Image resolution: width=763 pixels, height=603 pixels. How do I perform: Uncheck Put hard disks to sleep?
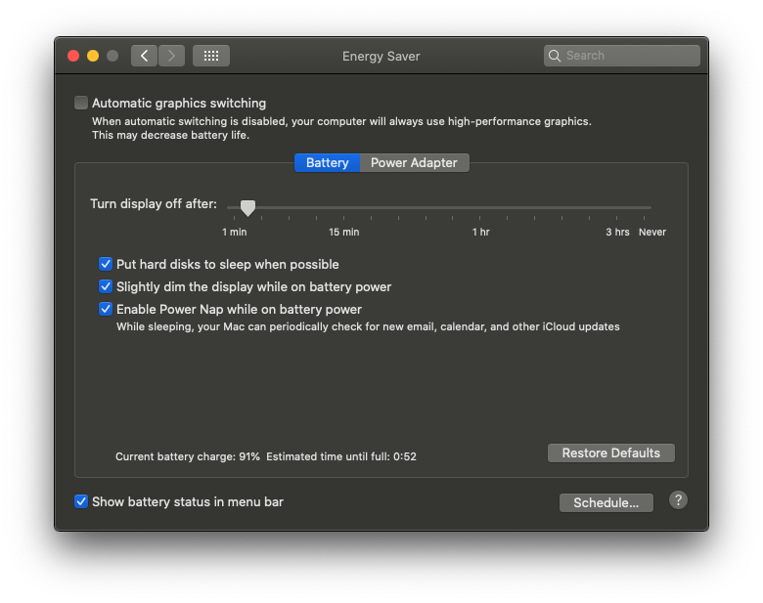[106, 264]
